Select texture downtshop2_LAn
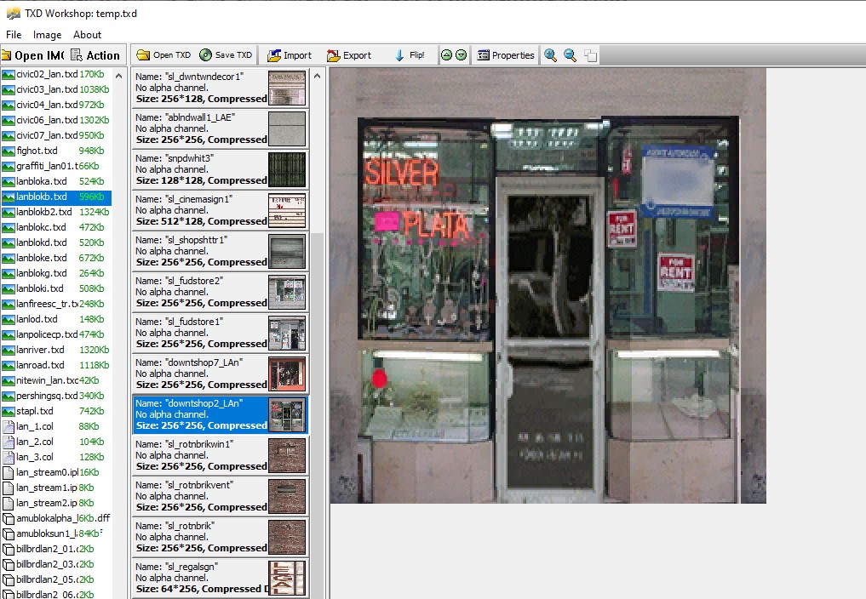The width and height of the screenshot is (866, 599). click(220, 414)
